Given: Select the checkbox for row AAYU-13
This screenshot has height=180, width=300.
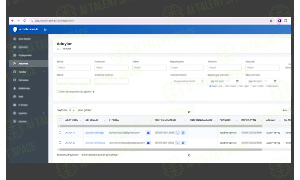Looking at the screenshot, I should (60, 132).
